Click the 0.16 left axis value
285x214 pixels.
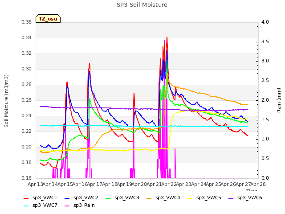click(x=27, y=178)
